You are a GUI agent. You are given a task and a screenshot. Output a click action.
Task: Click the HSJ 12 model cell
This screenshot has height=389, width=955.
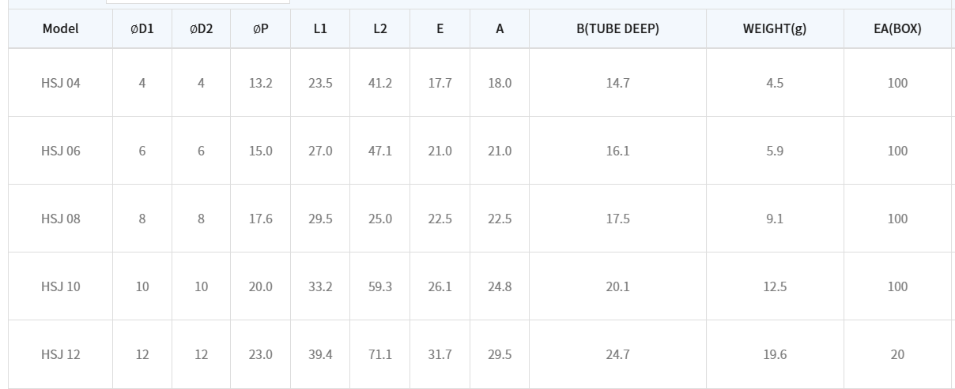coord(61,354)
